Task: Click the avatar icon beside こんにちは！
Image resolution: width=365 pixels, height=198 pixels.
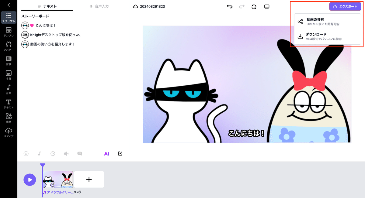Action: [x=25, y=26]
